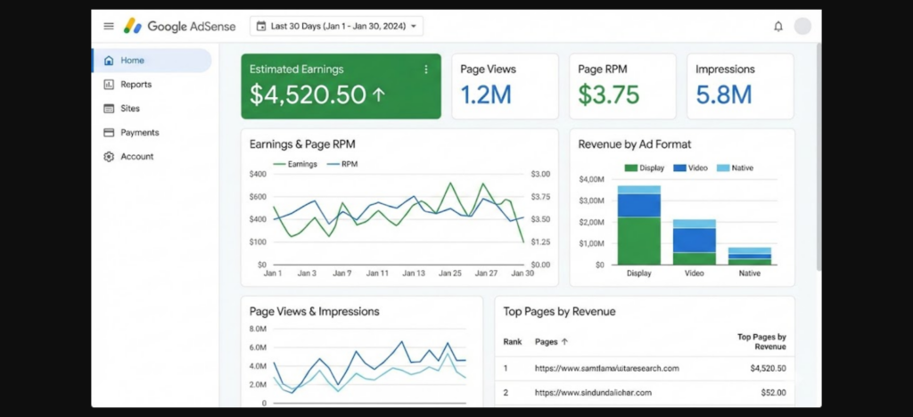Open Estimated Earnings three-dot options menu
The image size is (913, 417).
(425, 69)
